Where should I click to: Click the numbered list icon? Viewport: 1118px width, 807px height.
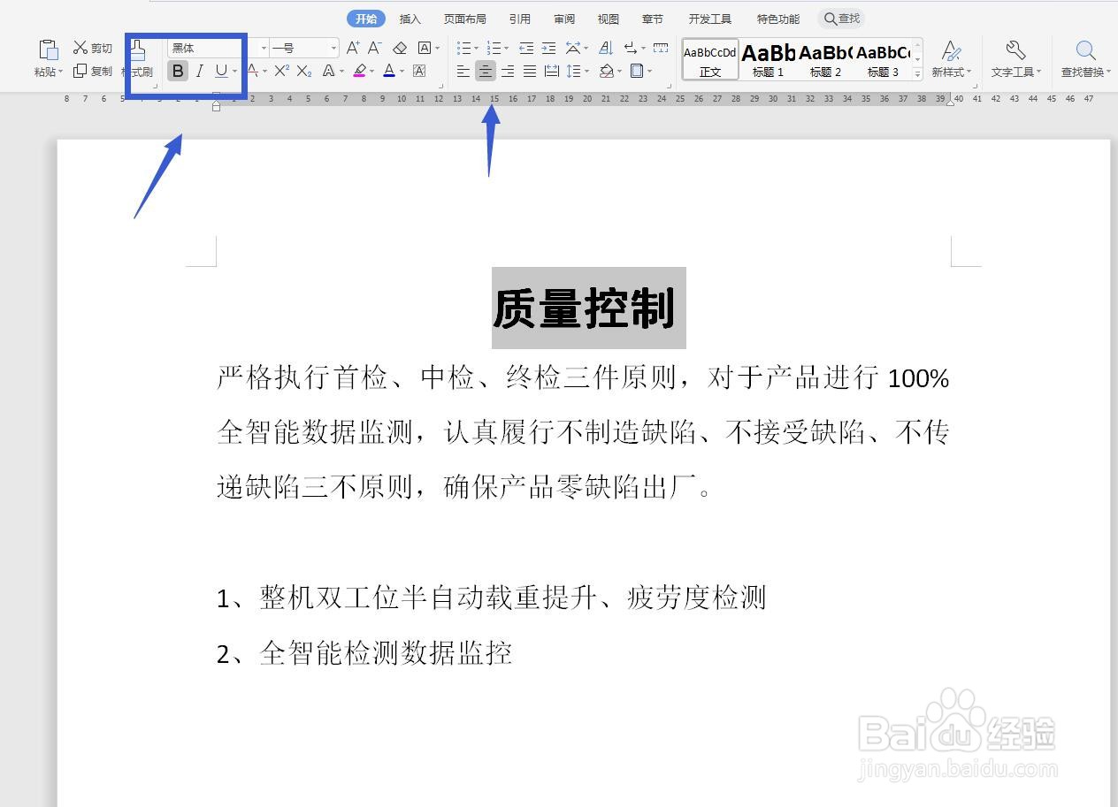pos(494,48)
